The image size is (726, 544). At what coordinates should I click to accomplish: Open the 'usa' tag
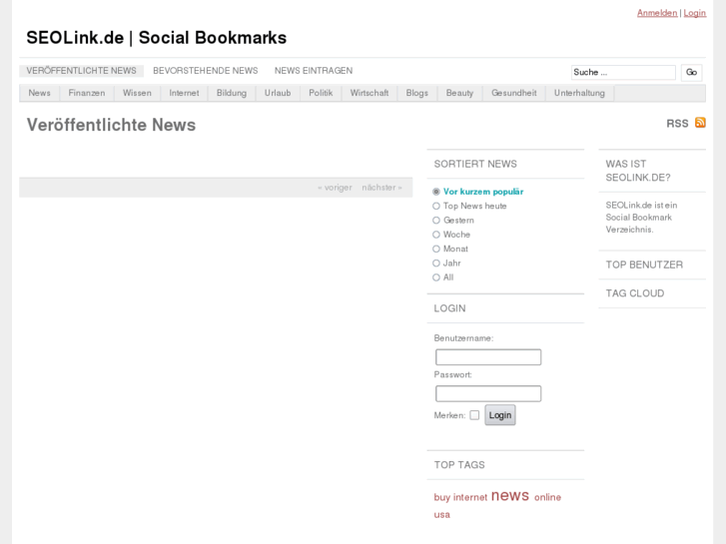[441, 515]
